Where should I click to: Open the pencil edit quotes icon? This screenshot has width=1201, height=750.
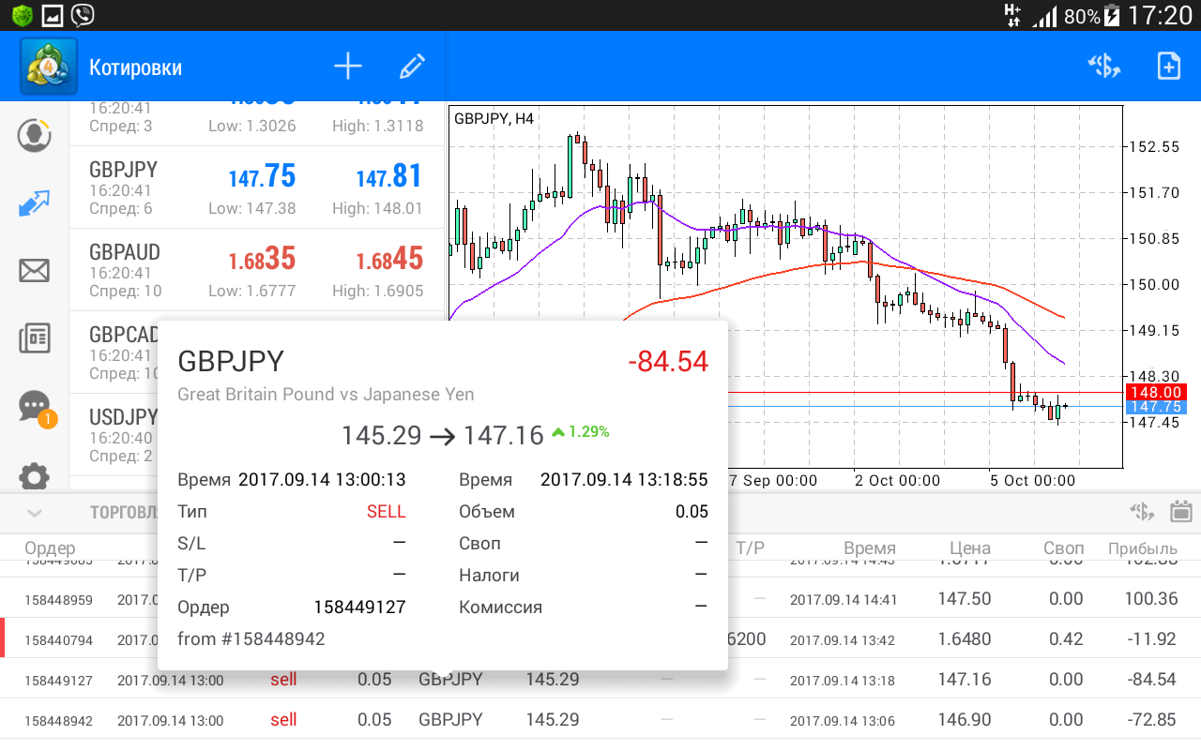point(412,67)
